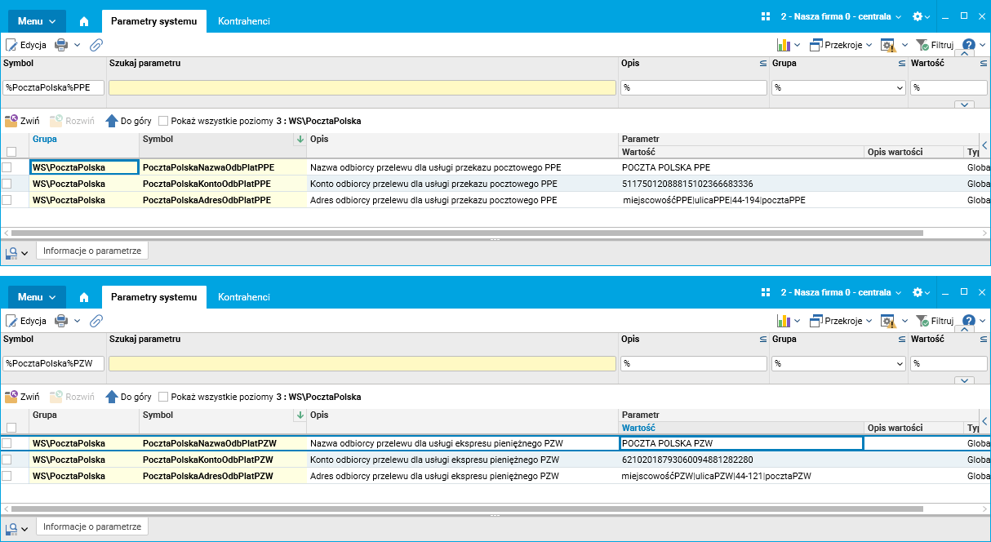The width and height of the screenshot is (991, 542).
Task: Click the paperclip attachments icon in the PPE window
Action: tap(96, 45)
